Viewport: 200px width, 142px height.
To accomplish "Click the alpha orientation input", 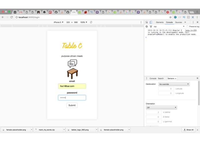I will click(154, 112).
